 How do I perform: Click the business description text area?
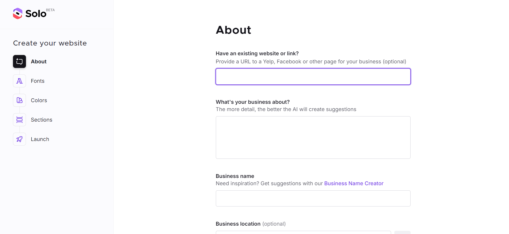click(313, 137)
